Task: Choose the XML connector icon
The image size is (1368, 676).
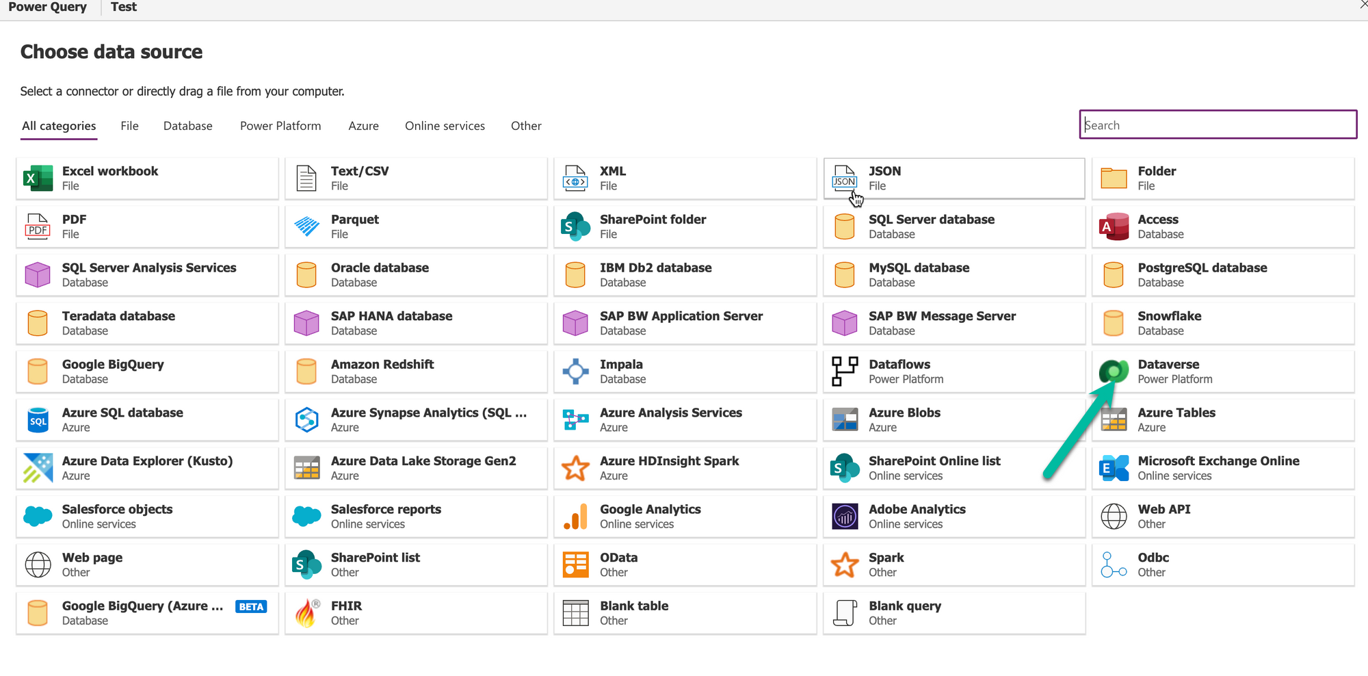Action: pos(575,179)
